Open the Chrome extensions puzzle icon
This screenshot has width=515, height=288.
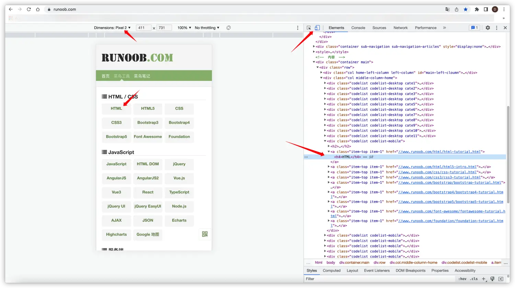coord(477,10)
